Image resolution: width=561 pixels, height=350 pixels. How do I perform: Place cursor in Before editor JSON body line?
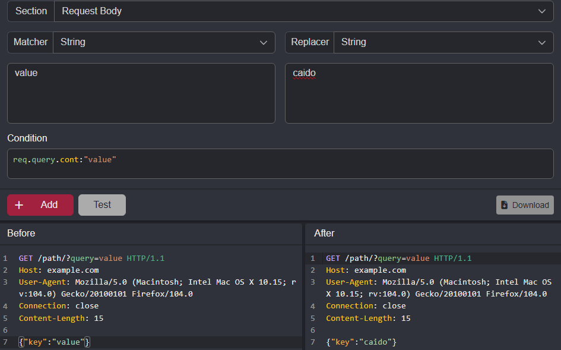tap(55, 342)
